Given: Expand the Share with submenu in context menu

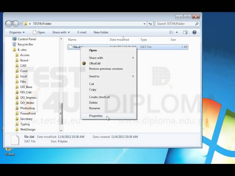Looking at the screenshot, I should tap(133, 58).
